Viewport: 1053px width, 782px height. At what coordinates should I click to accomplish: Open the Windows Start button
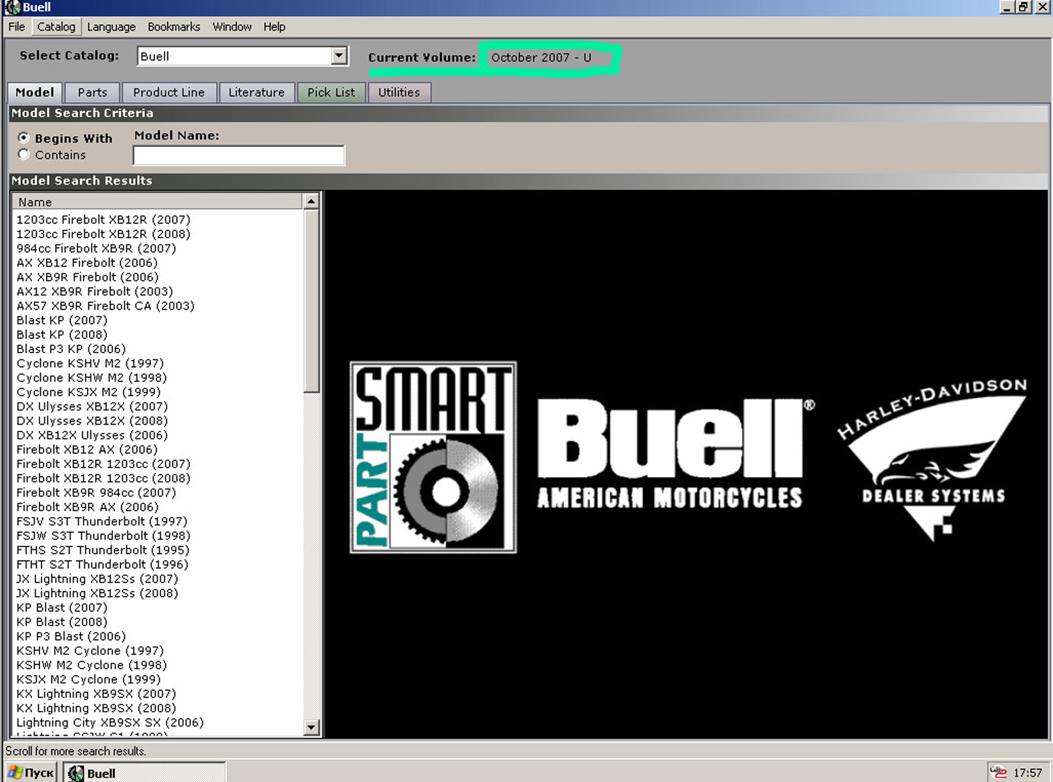31,773
